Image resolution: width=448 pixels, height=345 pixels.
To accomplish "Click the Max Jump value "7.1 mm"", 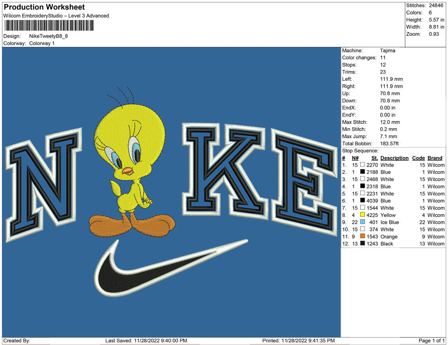I will tap(388, 136).
